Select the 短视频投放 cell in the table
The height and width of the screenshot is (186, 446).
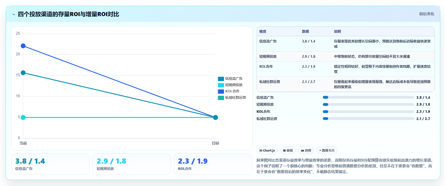268,56
